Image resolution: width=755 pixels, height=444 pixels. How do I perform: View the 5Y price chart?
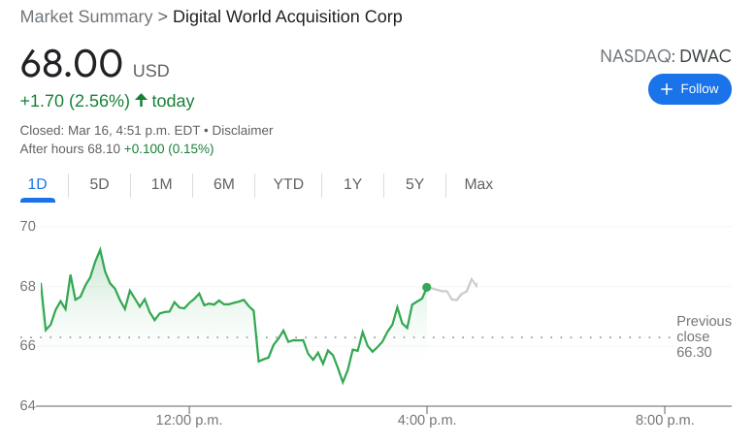tap(414, 184)
